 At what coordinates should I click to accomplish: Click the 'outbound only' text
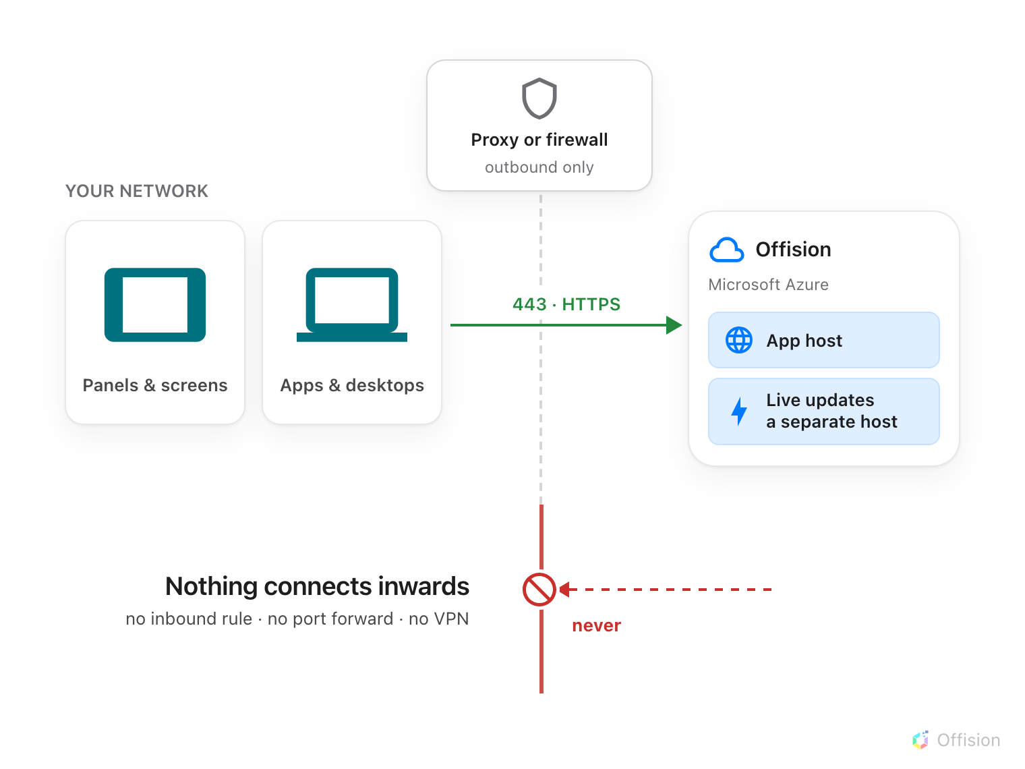coord(539,167)
